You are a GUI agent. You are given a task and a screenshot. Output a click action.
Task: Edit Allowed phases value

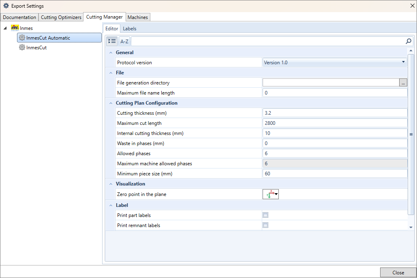coord(335,153)
